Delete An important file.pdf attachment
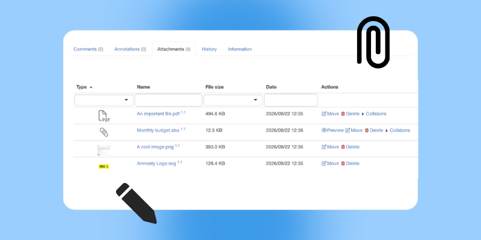Image resolution: width=481 pixels, height=240 pixels. click(350, 114)
